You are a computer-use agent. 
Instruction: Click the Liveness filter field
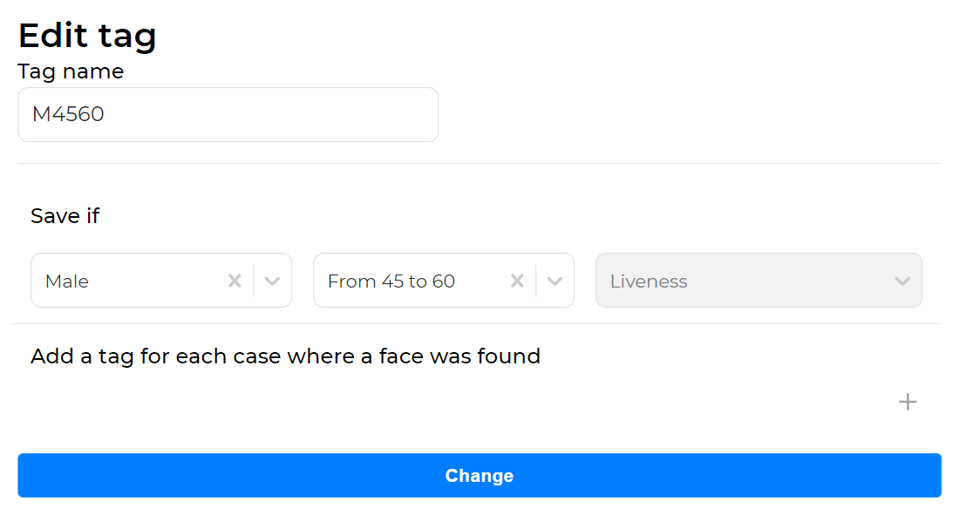(x=759, y=280)
